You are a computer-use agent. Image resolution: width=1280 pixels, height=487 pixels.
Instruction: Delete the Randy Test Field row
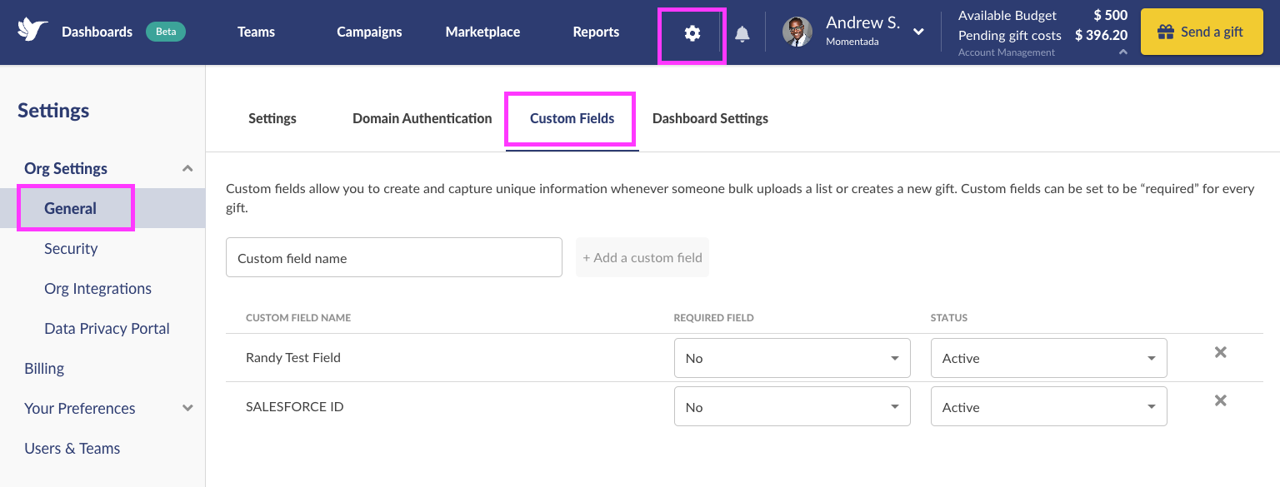tap(1220, 352)
